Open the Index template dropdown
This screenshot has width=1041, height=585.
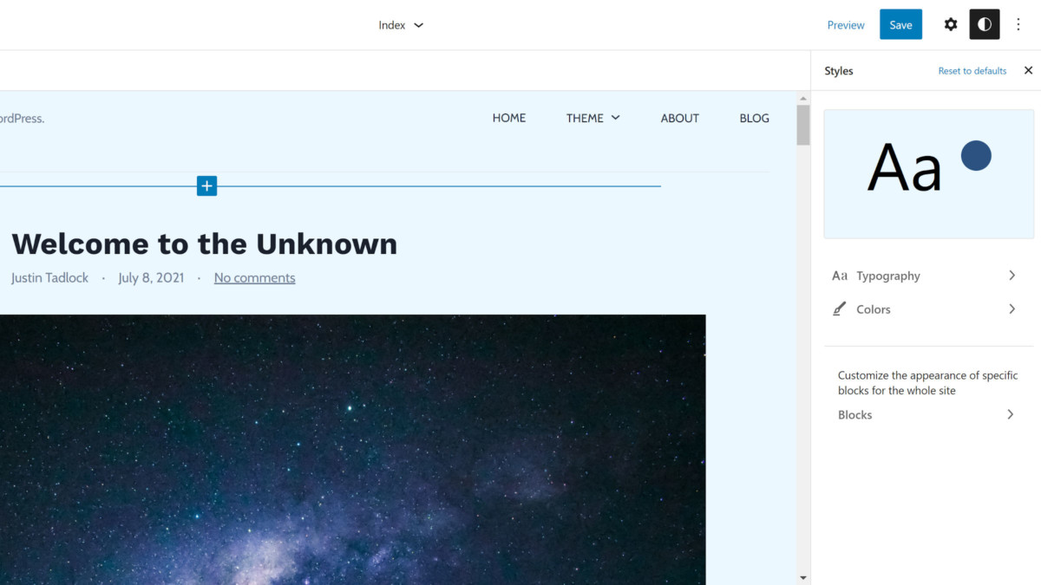coord(401,25)
